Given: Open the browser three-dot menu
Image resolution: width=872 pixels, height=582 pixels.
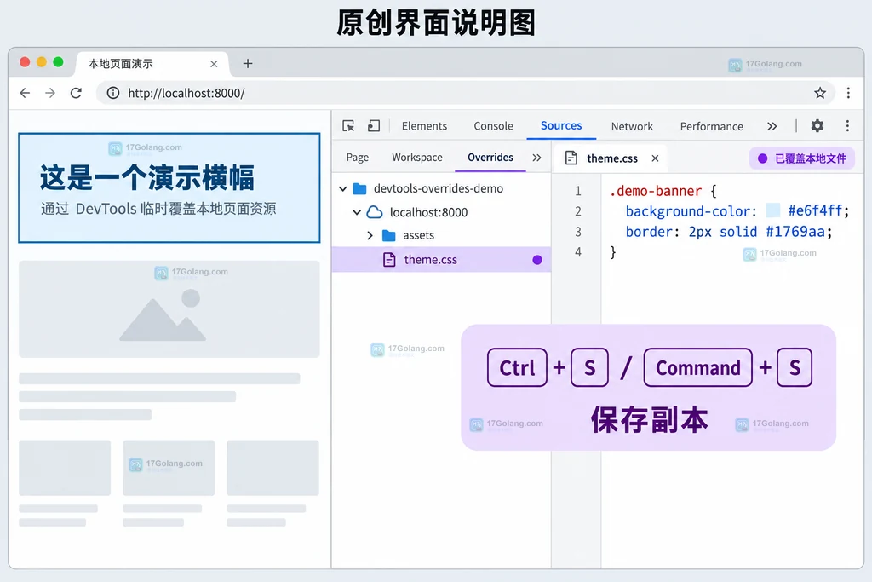Looking at the screenshot, I should (x=848, y=93).
